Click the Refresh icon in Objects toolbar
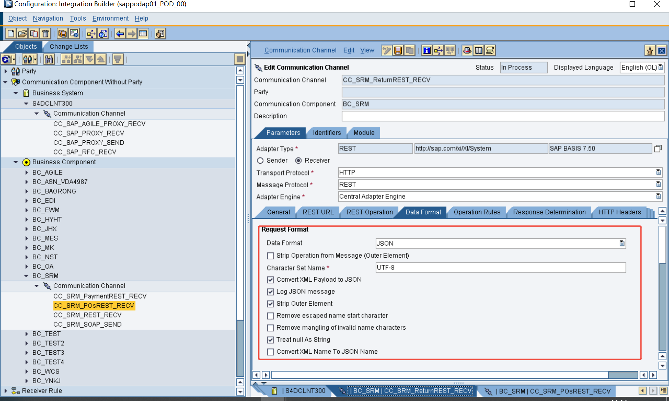Viewport: 669px width, 401px height. click(7, 60)
